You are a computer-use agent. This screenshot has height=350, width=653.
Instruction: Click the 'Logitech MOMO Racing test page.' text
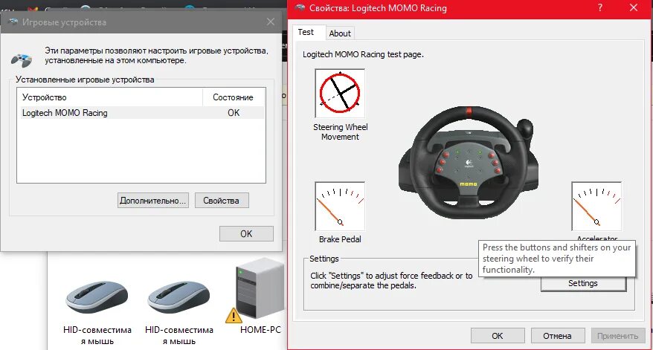point(363,54)
